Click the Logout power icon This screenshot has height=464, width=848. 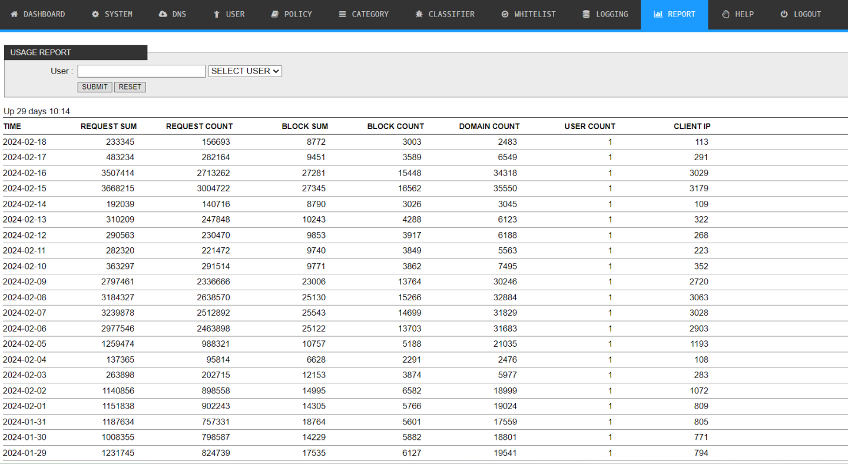point(784,14)
